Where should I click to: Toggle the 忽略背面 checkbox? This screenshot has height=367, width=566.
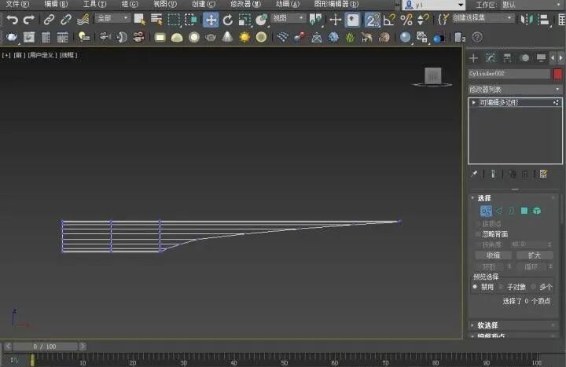click(478, 234)
